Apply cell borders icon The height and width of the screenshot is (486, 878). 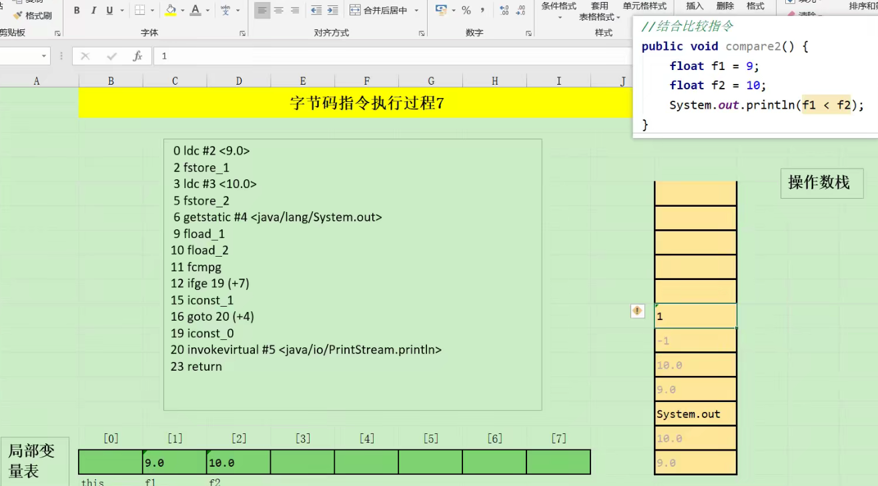click(139, 11)
